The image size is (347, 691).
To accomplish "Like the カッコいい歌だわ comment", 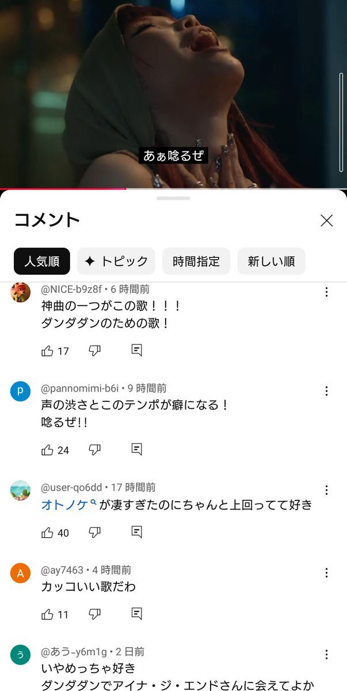I will tap(47, 614).
